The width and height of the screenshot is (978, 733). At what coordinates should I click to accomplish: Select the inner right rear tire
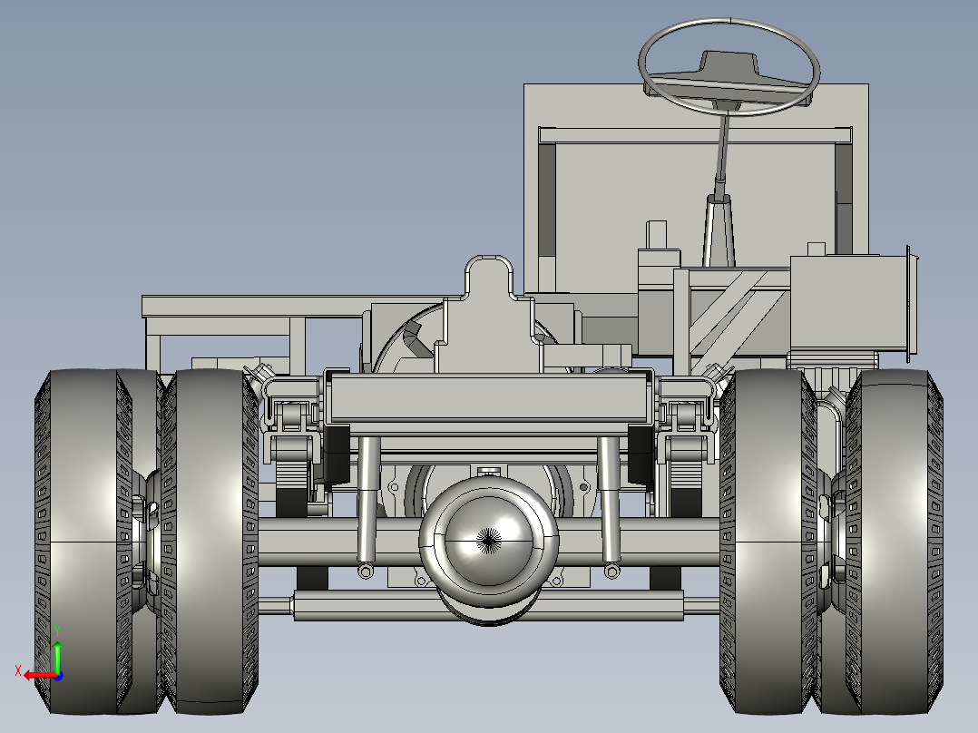coord(768,542)
